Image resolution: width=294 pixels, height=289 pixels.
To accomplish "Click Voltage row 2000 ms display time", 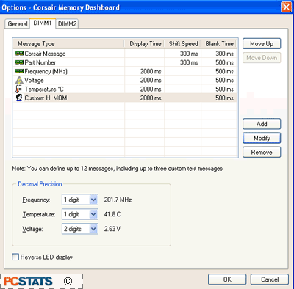I will point(151,80).
